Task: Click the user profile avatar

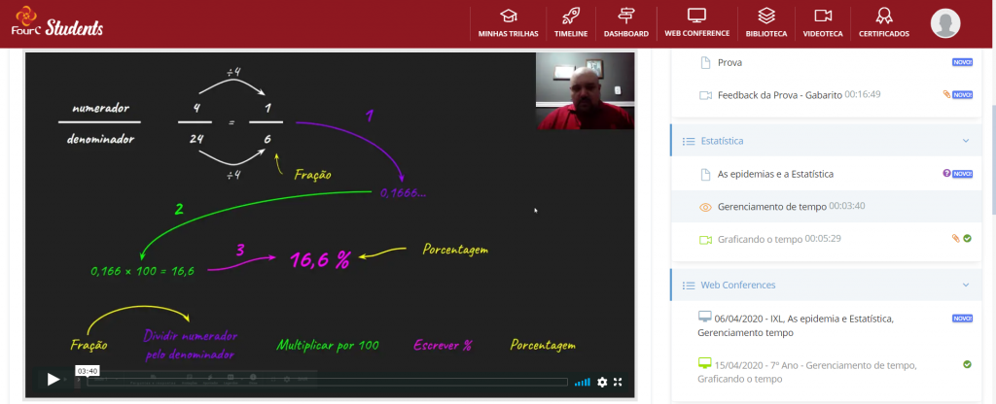Action: click(944, 22)
